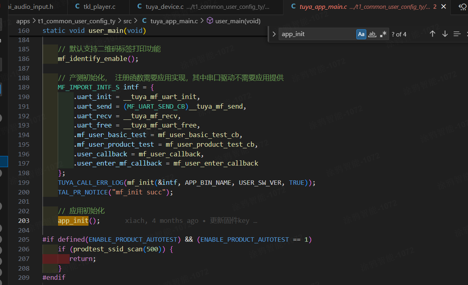
Task: Click the C file icon in breadcrumb
Action: [x=145, y=20]
